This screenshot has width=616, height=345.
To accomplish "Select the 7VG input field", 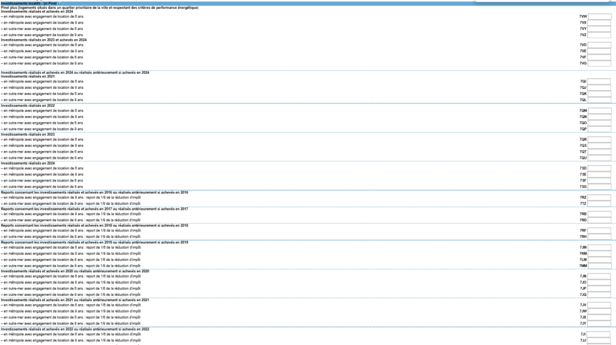I will (599, 63).
